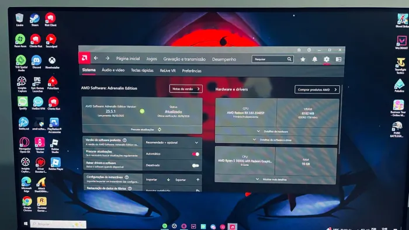Click the search magnifier icon
Screen dimensions: 409x230
(x=289, y=59)
